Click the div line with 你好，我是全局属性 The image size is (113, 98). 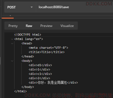[53, 82]
